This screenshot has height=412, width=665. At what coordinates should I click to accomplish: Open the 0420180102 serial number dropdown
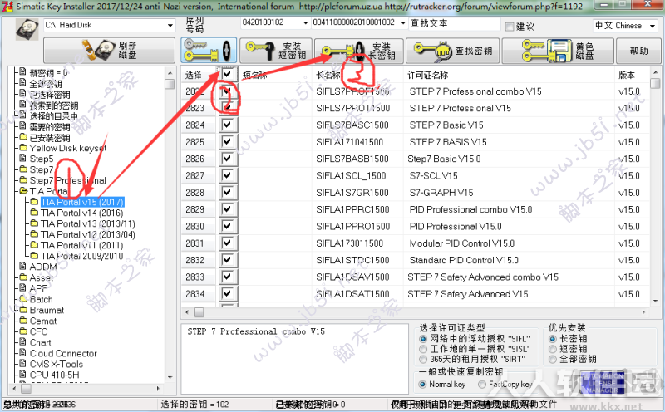(x=305, y=23)
